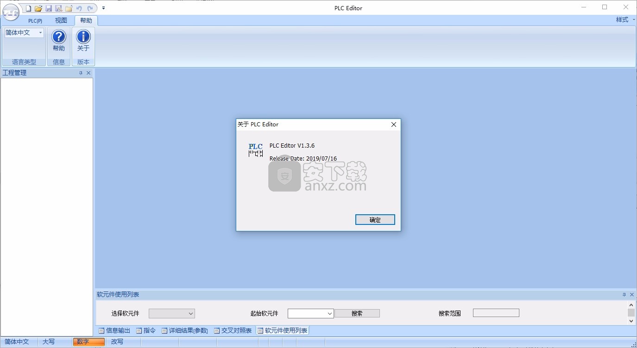This screenshot has height=348, width=637.
Task: Close the 关于 PLC Editor dialog
Action: point(394,124)
